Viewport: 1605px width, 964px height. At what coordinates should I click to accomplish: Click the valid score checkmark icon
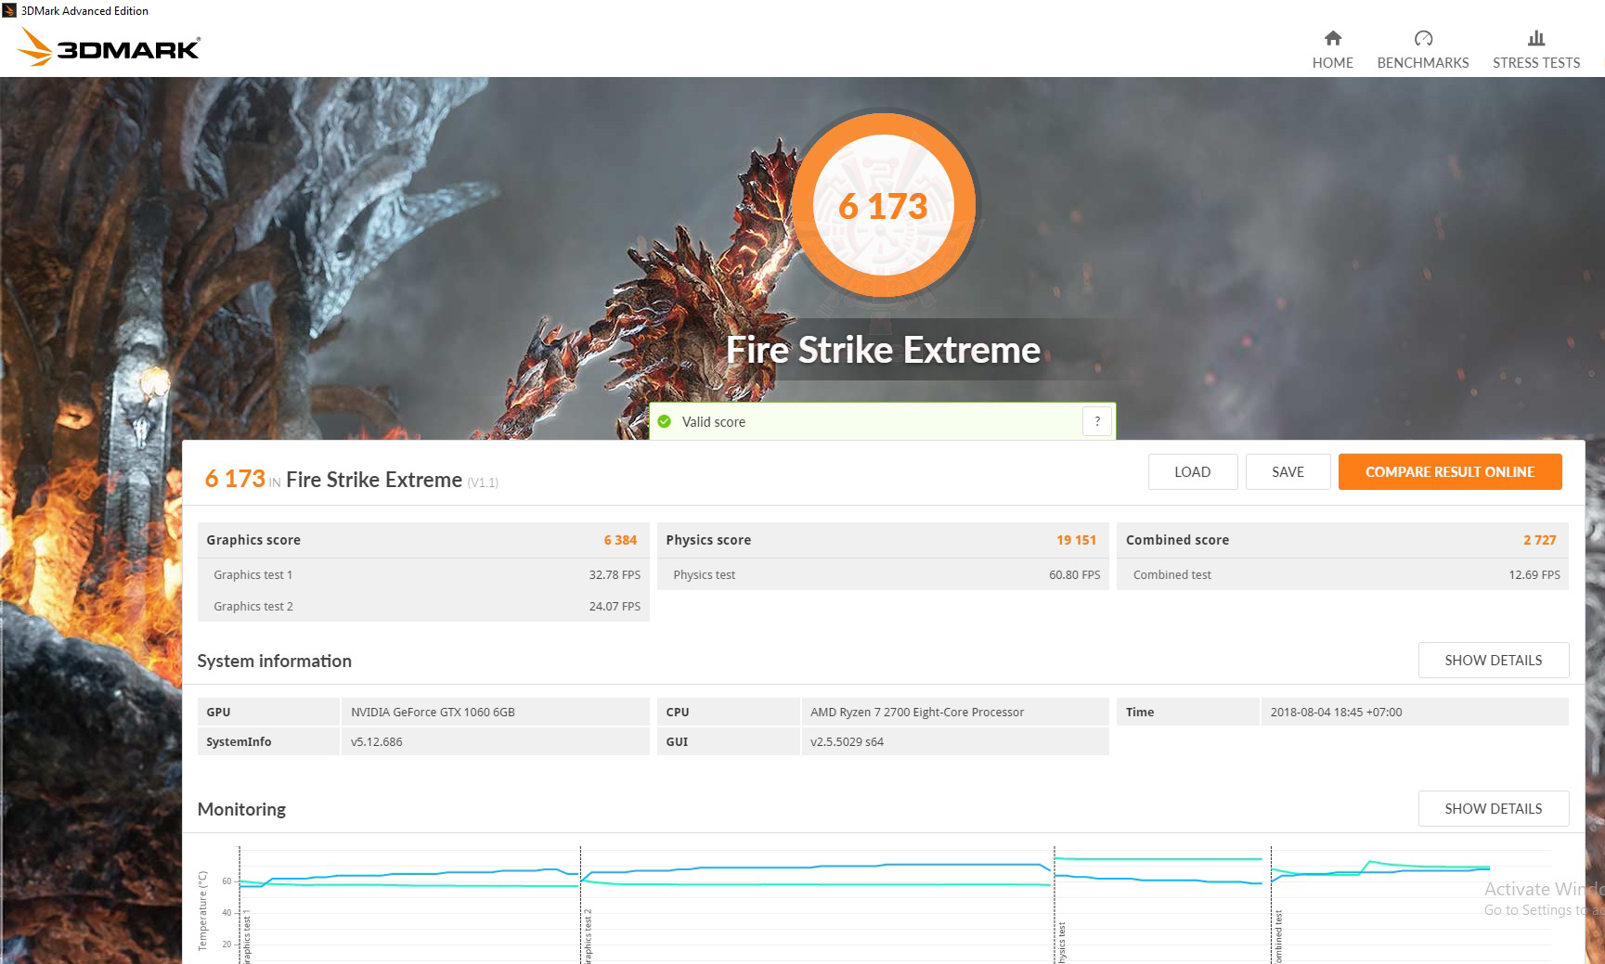click(665, 421)
